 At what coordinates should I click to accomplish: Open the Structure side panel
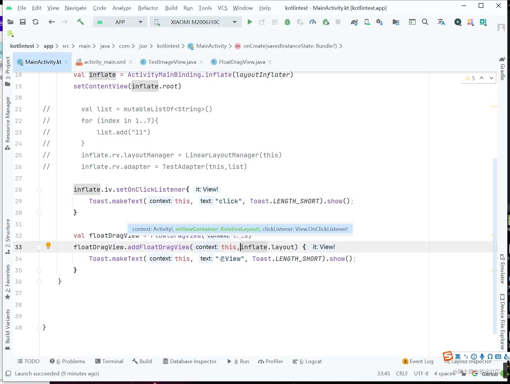point(8,237)
